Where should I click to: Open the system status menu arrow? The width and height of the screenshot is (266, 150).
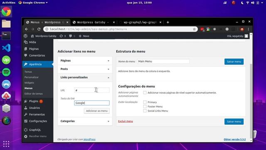click(x=262, y=3)
